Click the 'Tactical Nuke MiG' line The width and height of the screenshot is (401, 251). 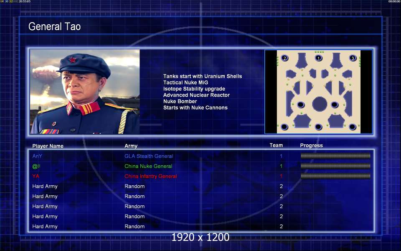pos(185,82)
